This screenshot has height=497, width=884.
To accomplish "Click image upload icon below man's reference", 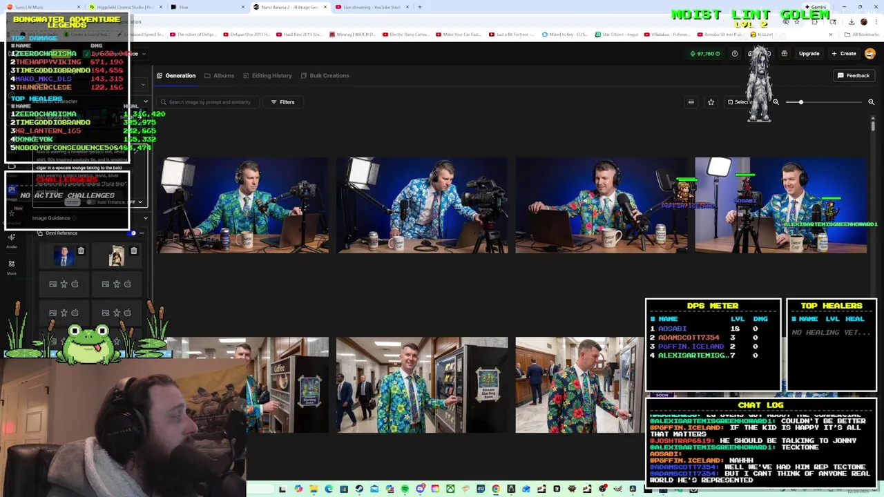I will tap(52, 284).
